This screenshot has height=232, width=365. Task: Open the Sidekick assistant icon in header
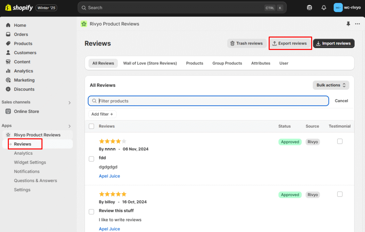pyautogui.click(x=309, y=7)
